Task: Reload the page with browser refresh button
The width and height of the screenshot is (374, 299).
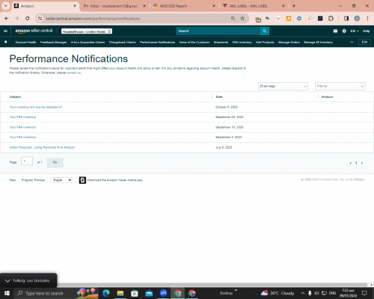Action: pyautogui.click(x=28, y=19)
